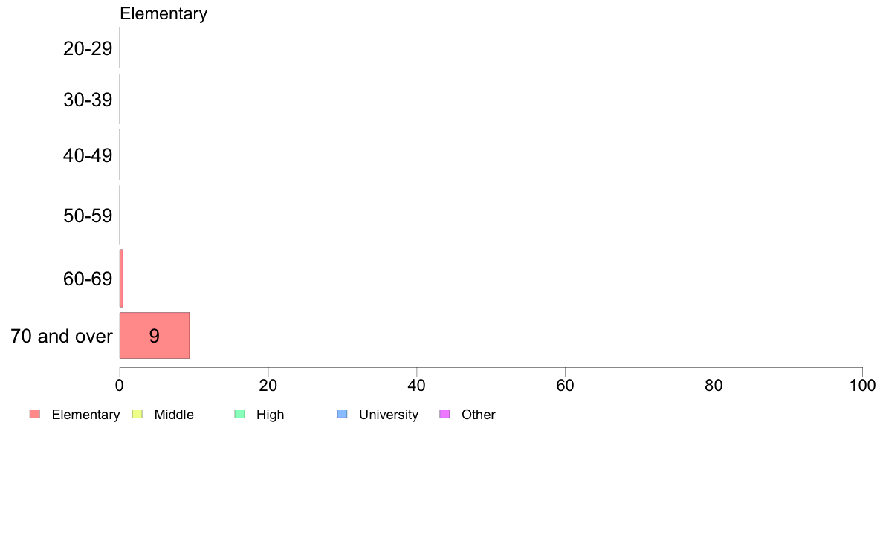Click the x-axis tick label 100

click(x=862, y=385)
